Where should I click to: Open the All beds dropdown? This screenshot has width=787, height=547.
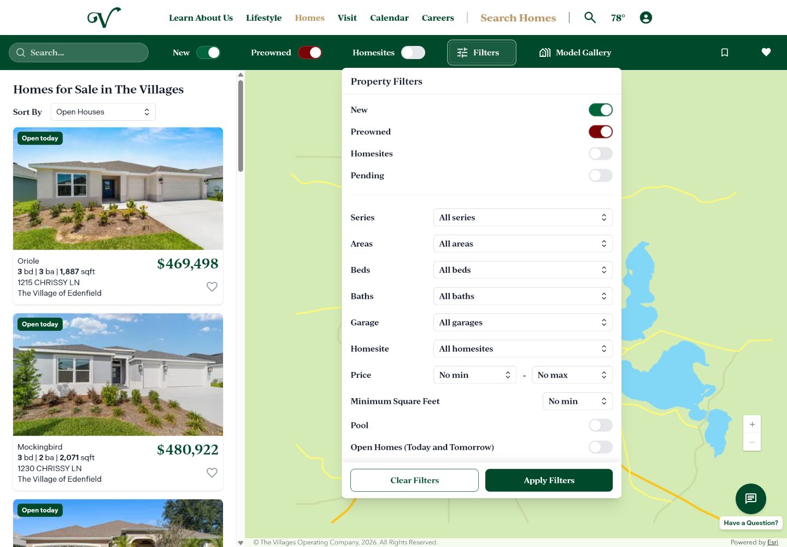point(522,270)
